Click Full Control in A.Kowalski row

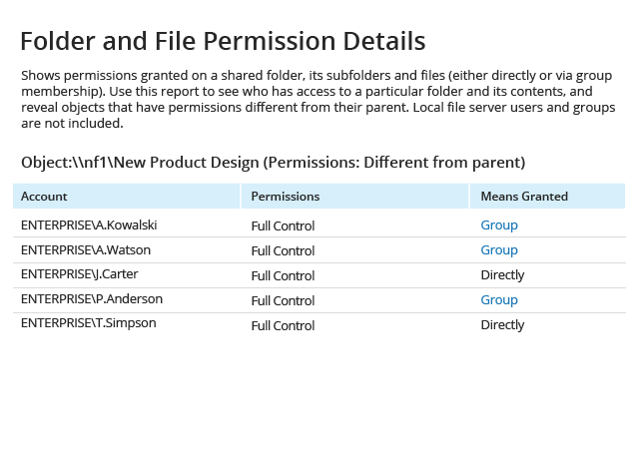pos(283,226)
